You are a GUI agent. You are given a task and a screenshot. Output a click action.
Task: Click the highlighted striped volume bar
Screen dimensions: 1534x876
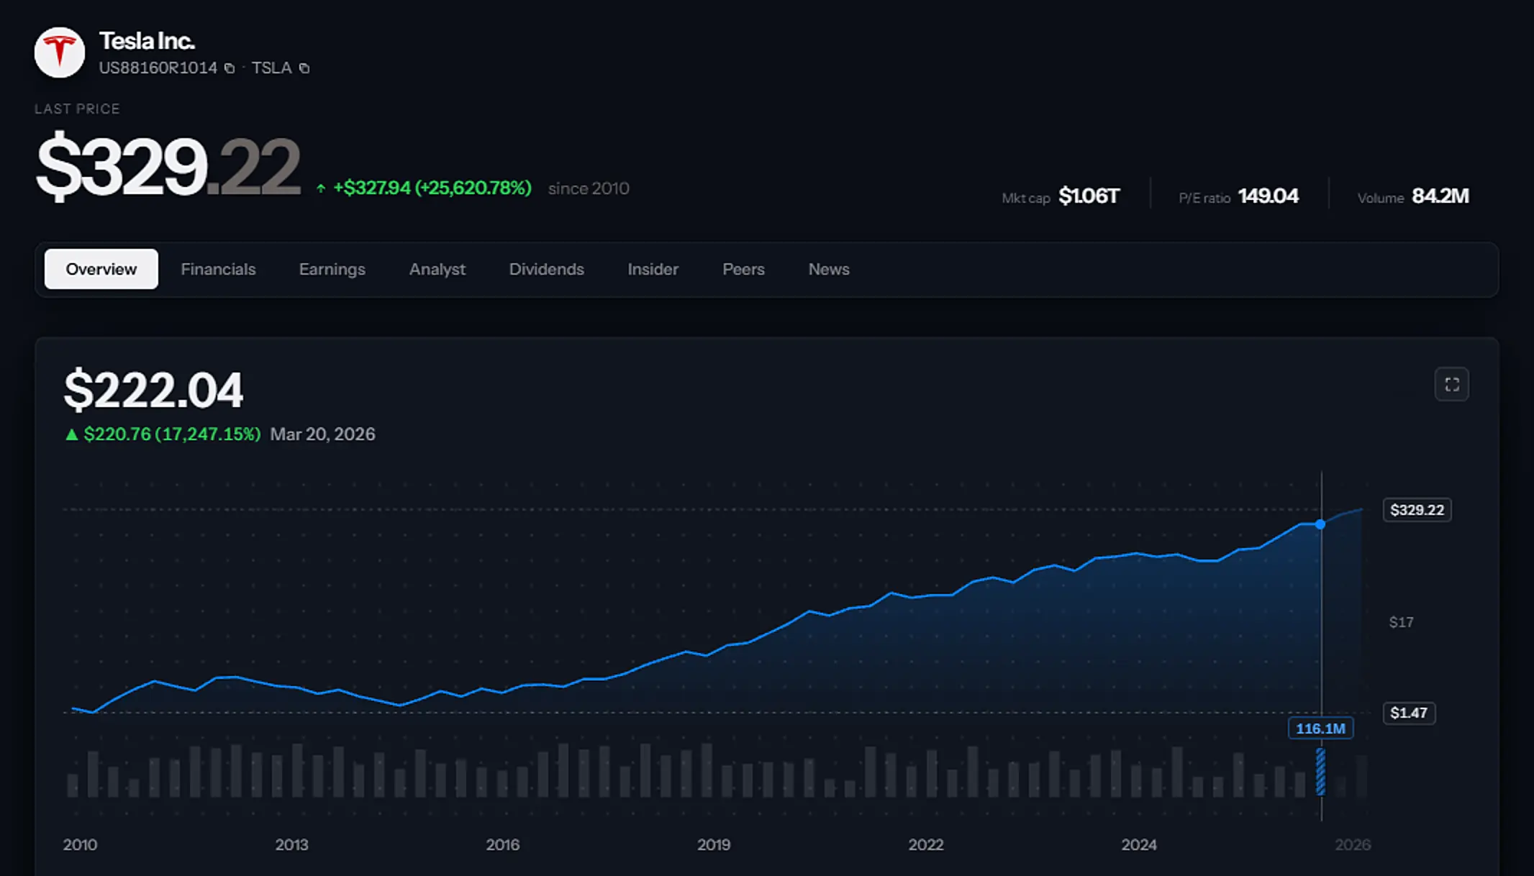click(1320, 772)
